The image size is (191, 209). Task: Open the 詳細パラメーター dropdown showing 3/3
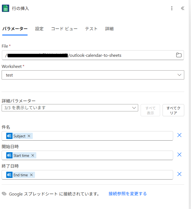click(x=70, y=108)
